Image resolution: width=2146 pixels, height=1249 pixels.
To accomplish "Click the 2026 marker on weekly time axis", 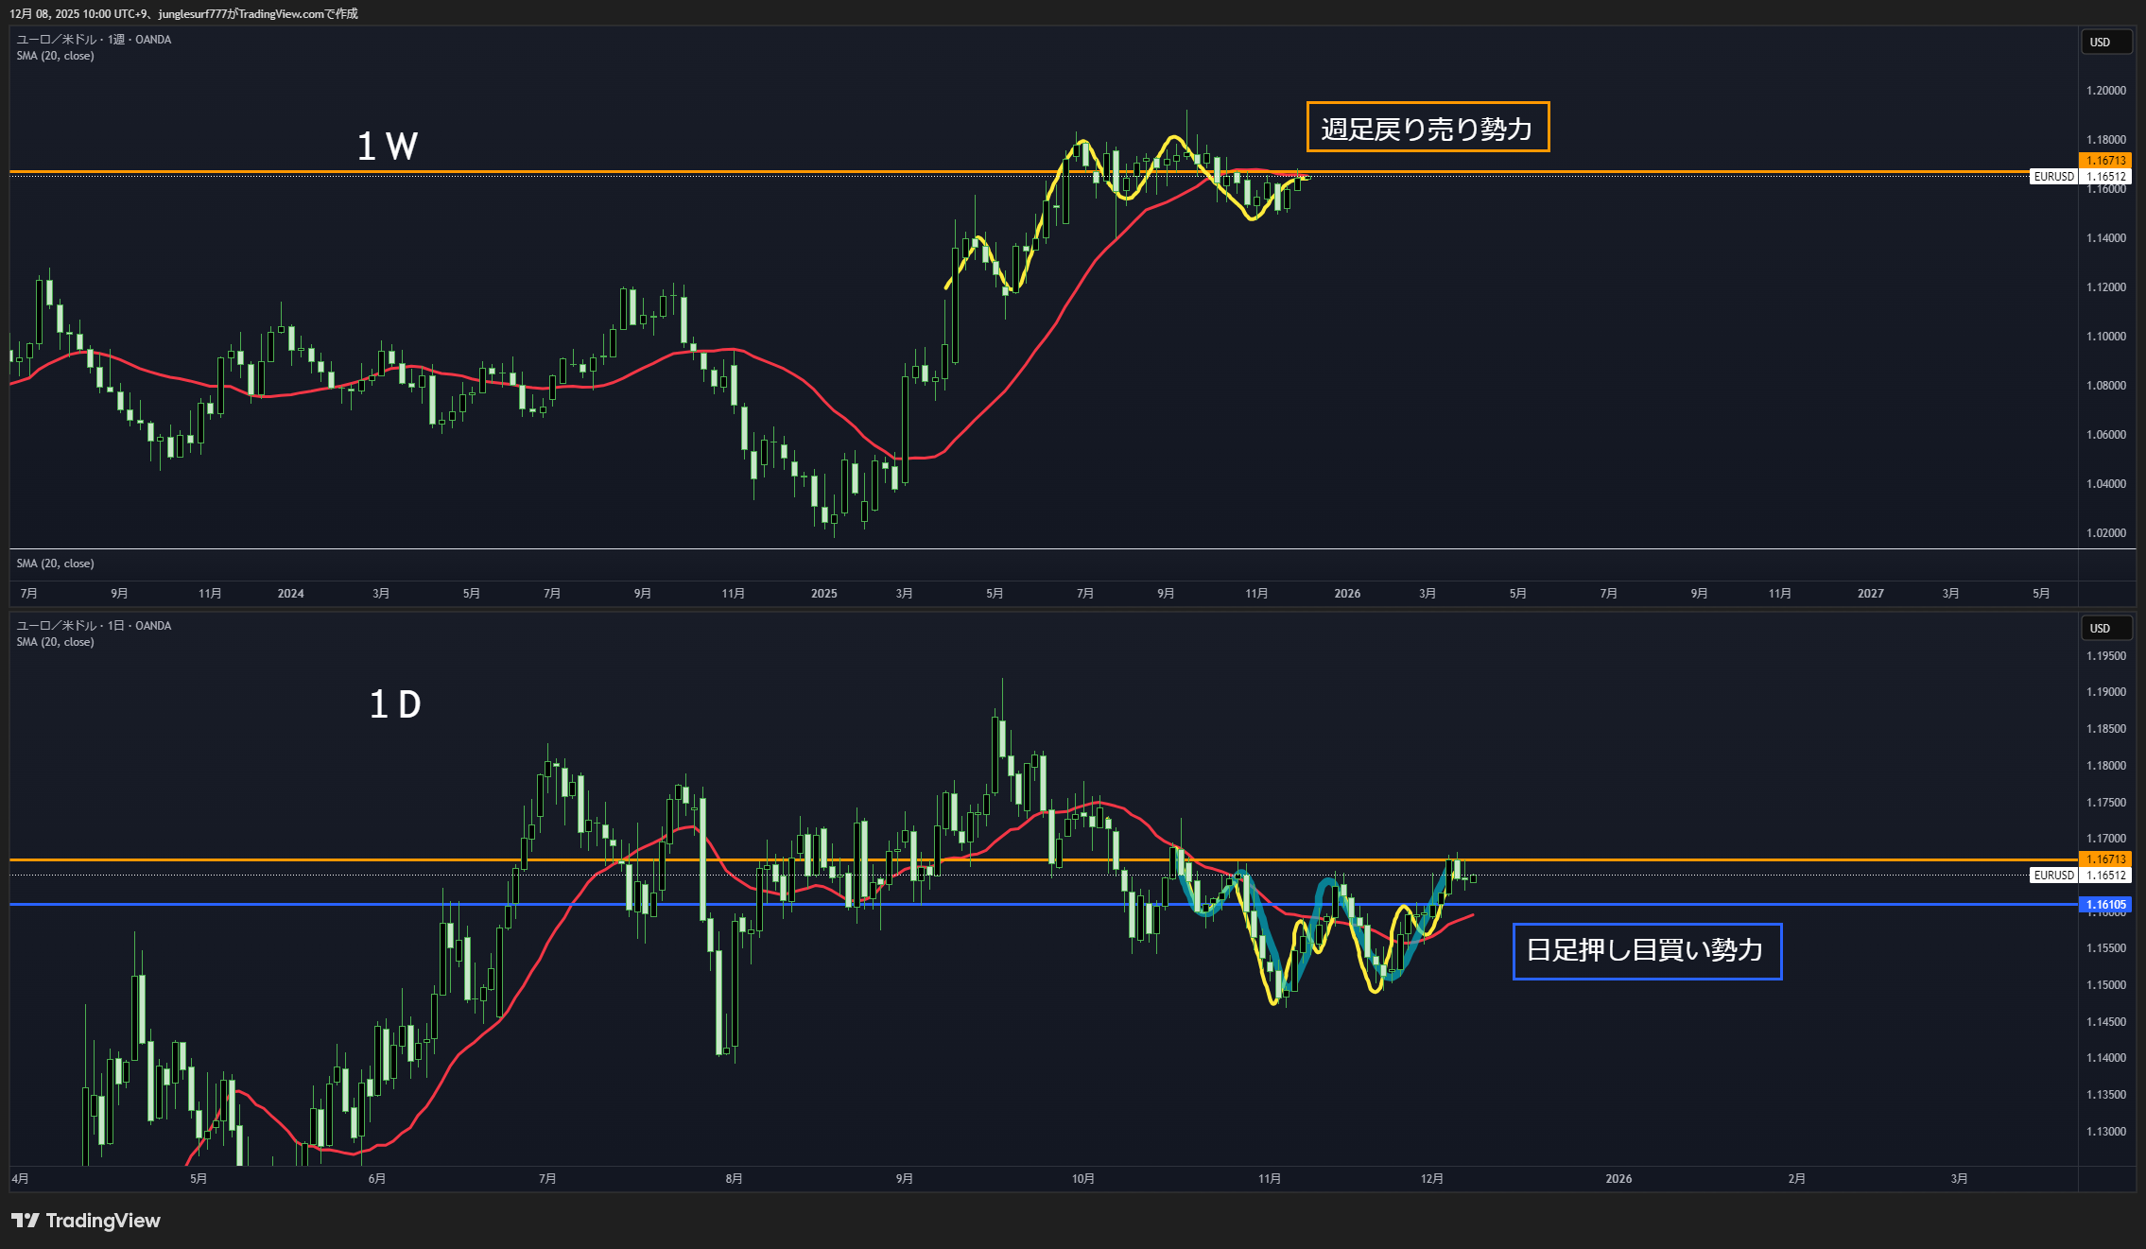I will point(1347,594).
